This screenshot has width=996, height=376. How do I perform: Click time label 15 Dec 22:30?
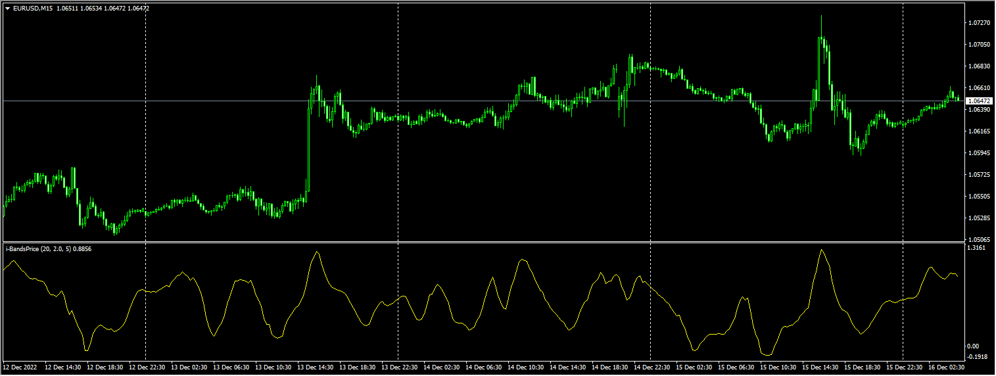903,367
